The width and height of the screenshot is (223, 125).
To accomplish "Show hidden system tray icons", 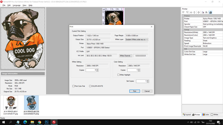I will (x=188, y=122).
